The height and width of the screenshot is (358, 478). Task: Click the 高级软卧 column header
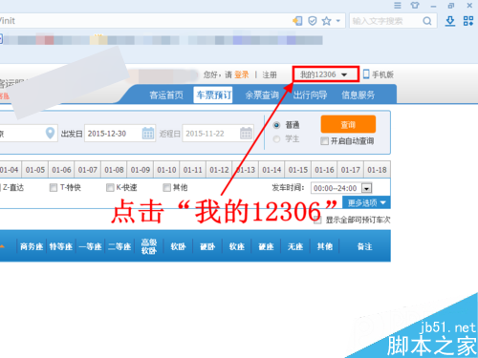coord(149,246)
